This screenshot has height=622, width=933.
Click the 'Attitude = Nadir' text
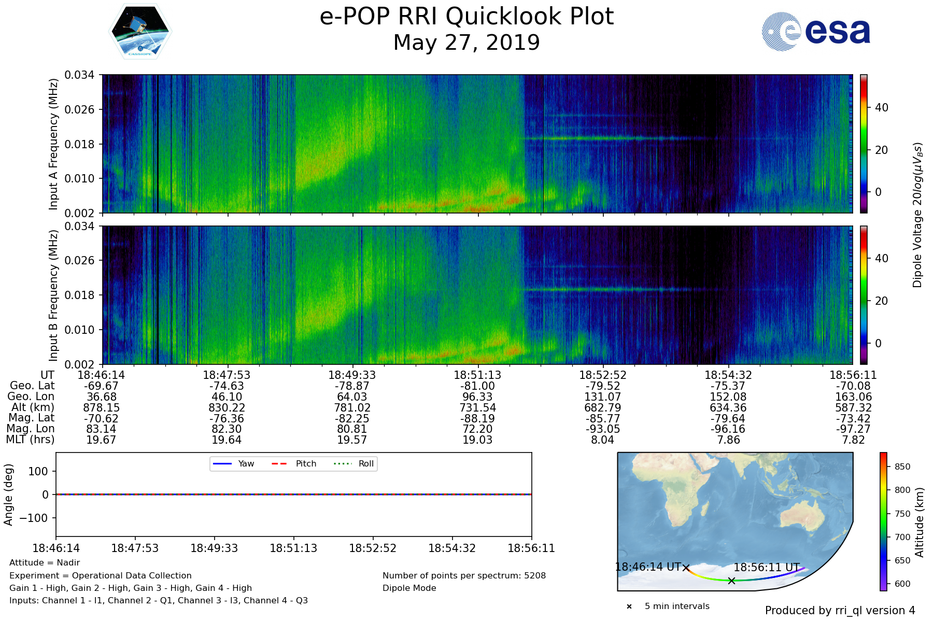[45, 563]
